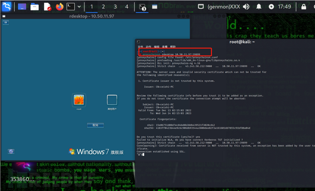Switch to workspace 2
Image resolution: width=315 pixels, height=191 pixels.
103,7
